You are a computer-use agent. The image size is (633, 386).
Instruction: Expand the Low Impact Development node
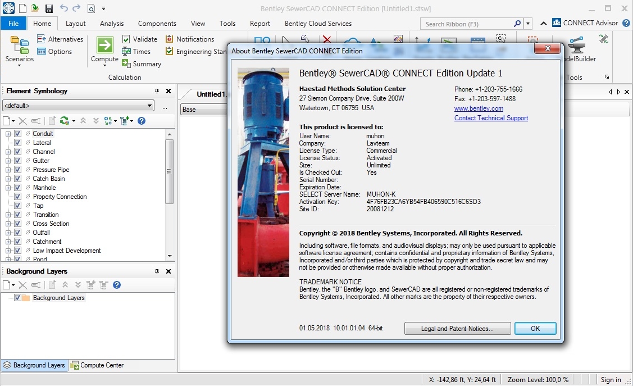(x=8, y=251)
